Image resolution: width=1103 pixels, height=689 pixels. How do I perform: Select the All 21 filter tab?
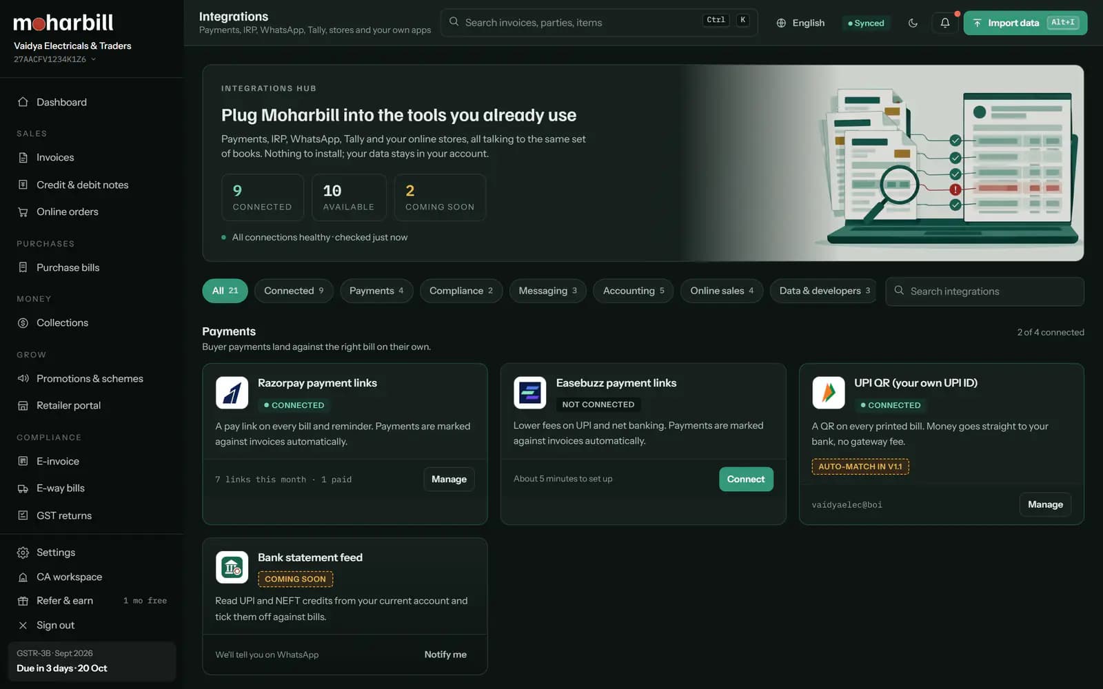pyautogui.click(x=225, y=291)
